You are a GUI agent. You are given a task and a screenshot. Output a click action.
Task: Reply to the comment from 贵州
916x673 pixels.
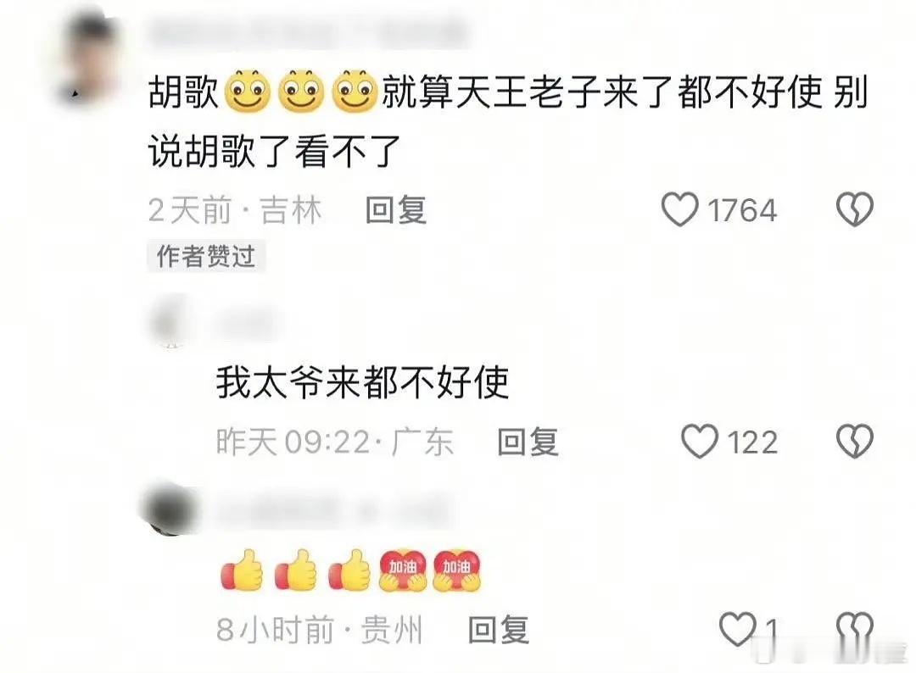(499, 631)
